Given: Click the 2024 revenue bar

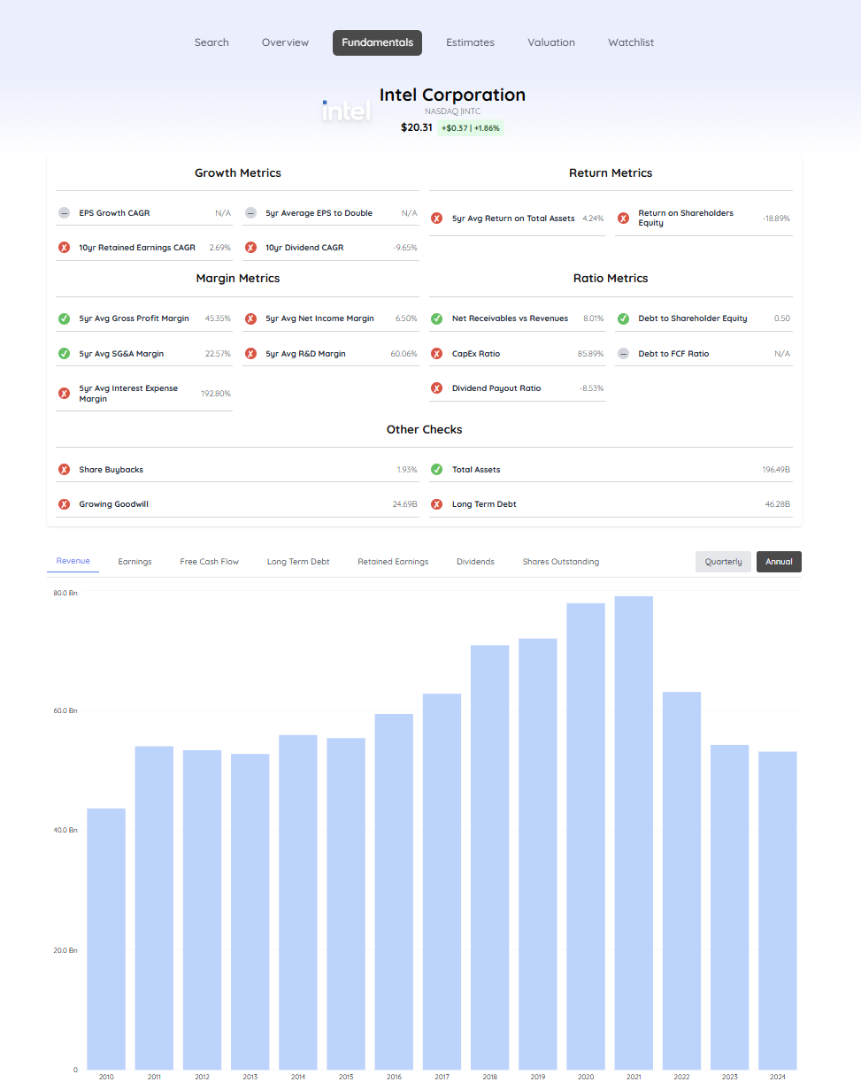Looking at the screenshot, I should point(778,910).
